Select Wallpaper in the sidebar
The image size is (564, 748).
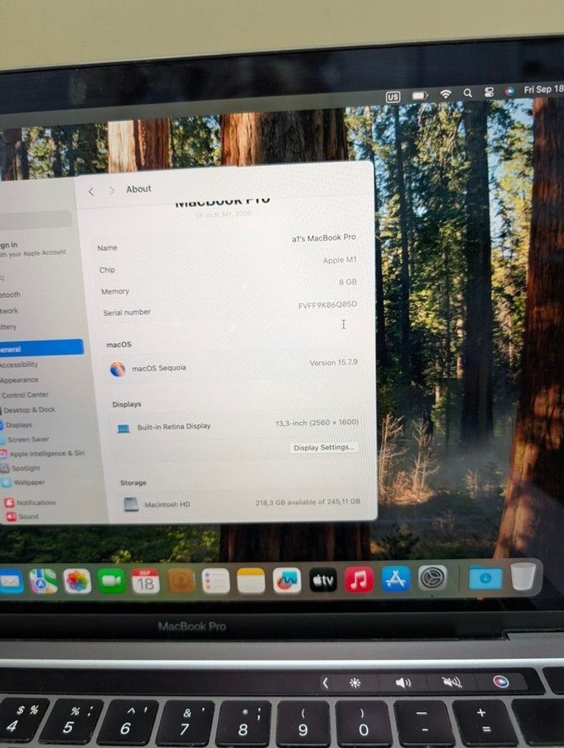pyautogui.click(x=29, y=482)
